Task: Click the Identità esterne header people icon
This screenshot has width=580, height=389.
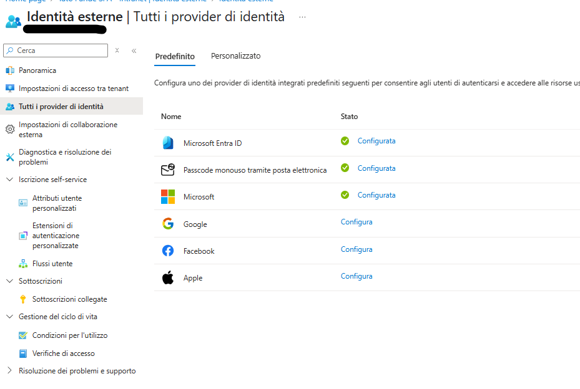Action: tap(13, 21)
